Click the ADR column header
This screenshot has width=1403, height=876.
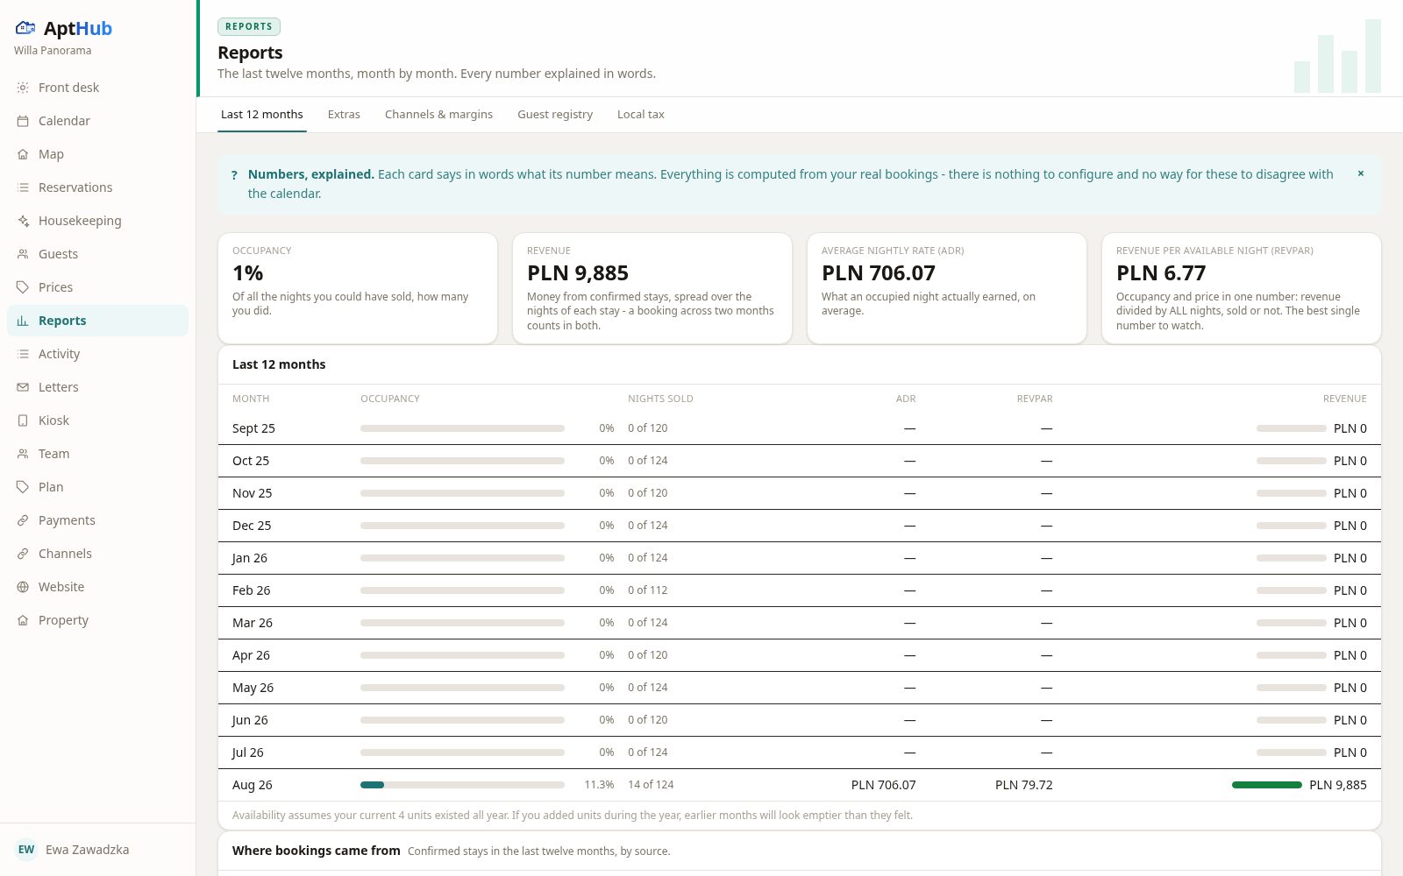click(x=906, y=399)
